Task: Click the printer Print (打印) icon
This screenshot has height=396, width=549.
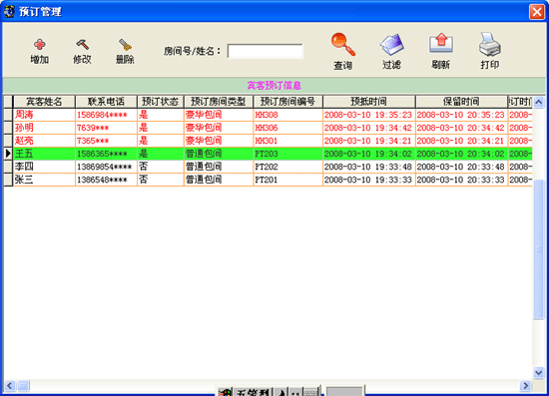Action: pyautogui.click(x=490, y=45)
